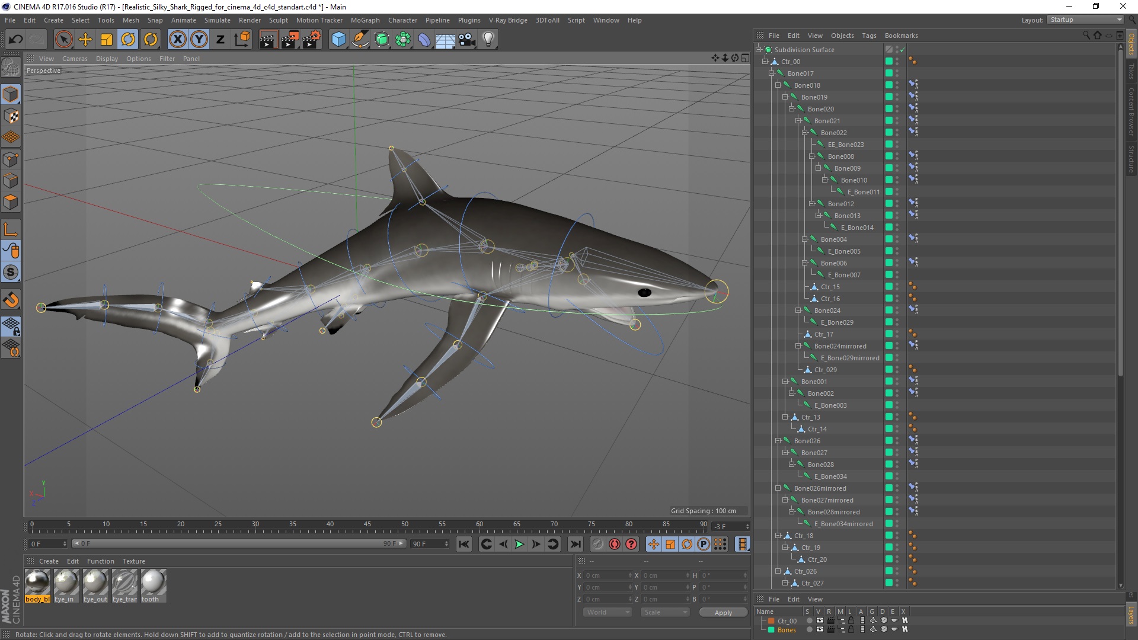Collapse the Subdivision Surface hierarchy

click(759, 49)
